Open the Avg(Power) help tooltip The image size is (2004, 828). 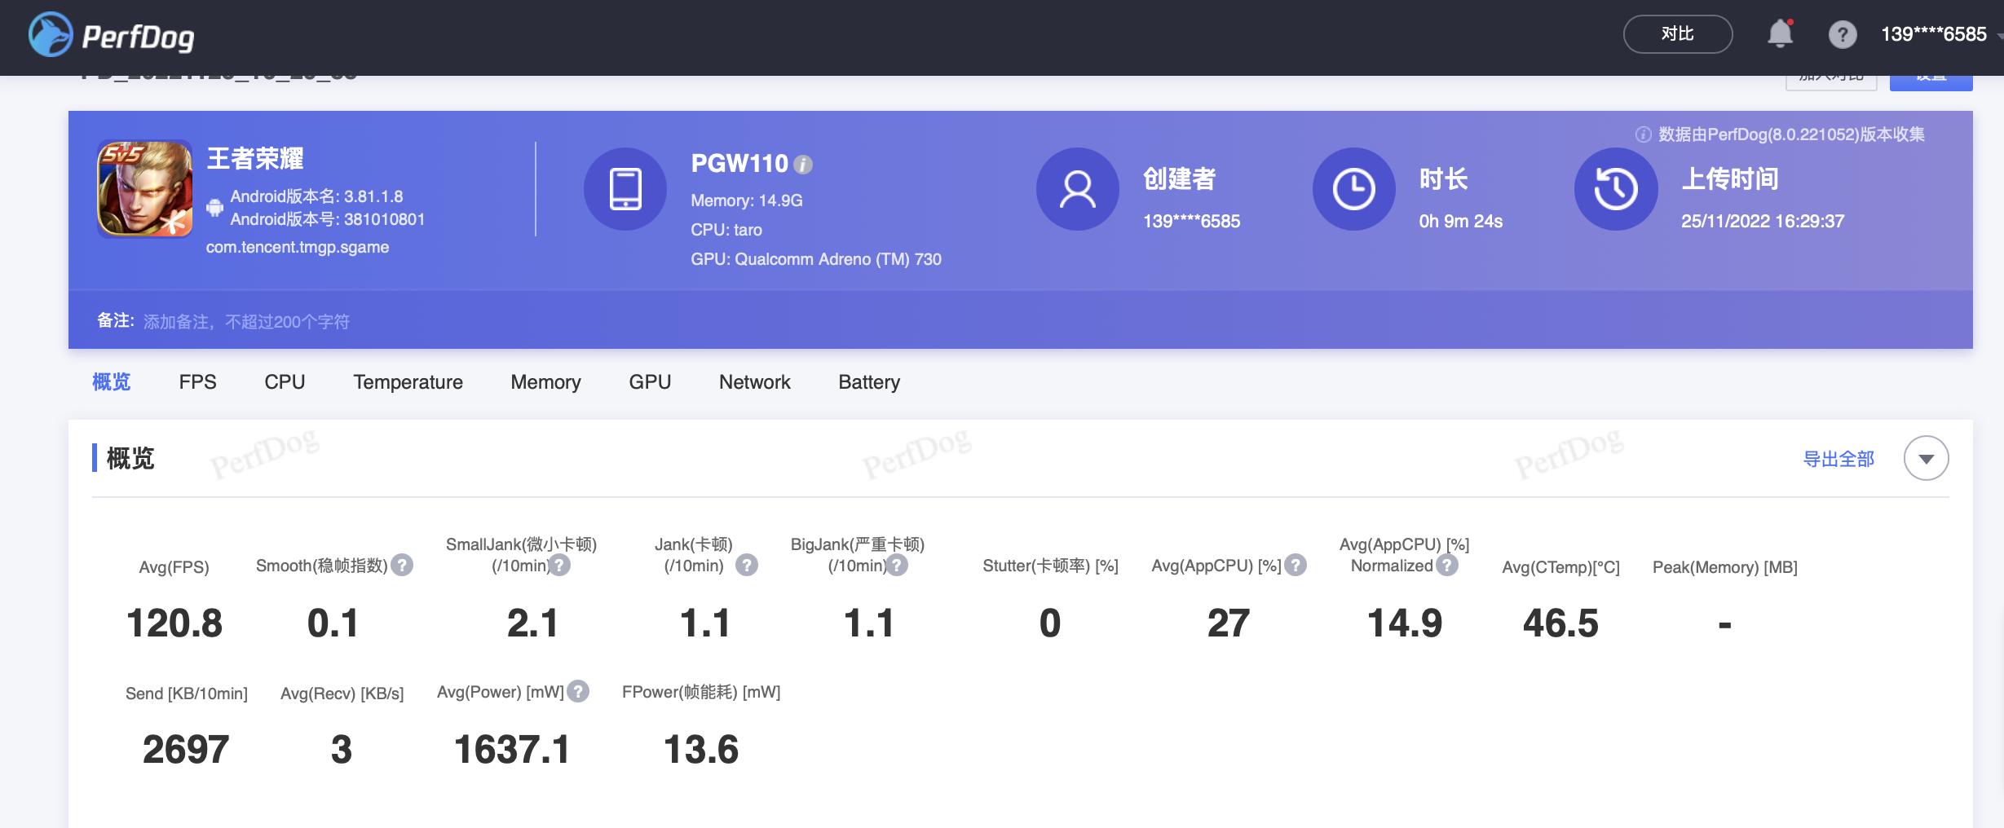point(578,692)
